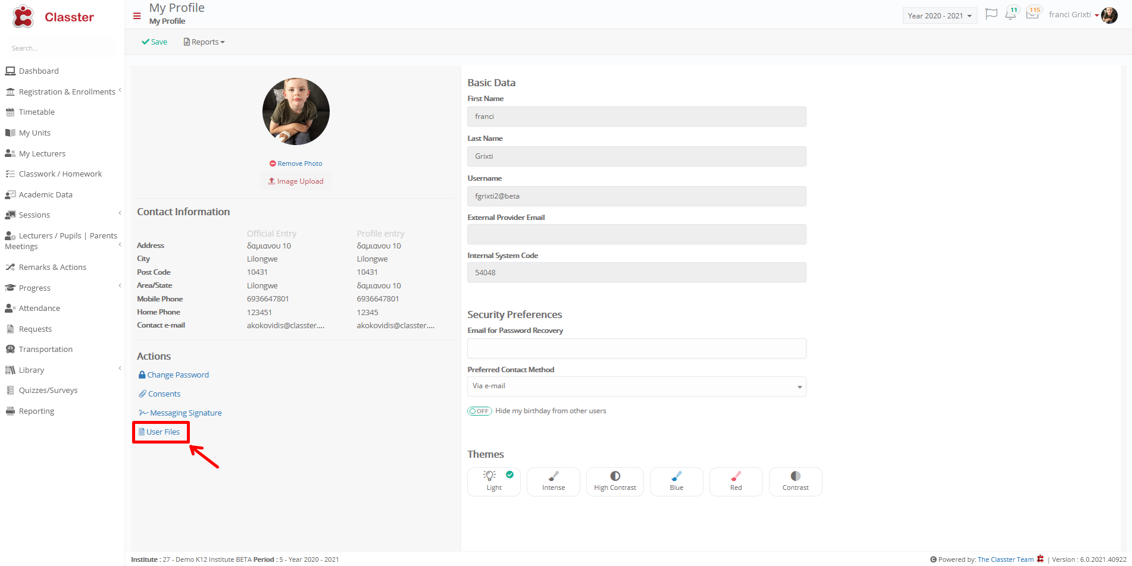1132x566 pixels.
Task: Open the Reports dropdown
Action: [x=204, y=42]
